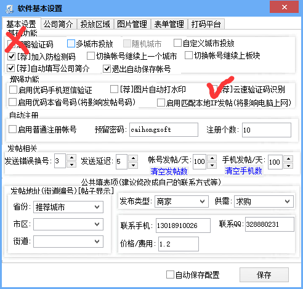Expand the 街道 combo box
The height and width of the screenshot is (289, 303).
[x=68, y=242]
